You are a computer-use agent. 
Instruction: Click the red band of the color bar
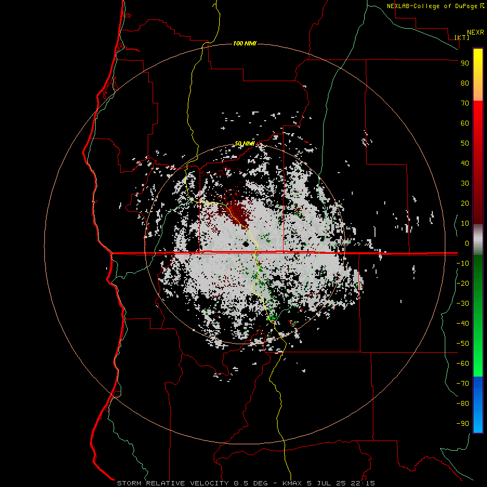point(478,162)
